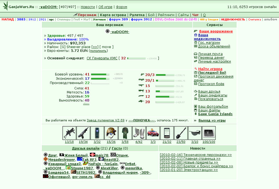Open Рейтинги in the navigation bar
The height and width of the screenshot is (189, 279).
166,15
